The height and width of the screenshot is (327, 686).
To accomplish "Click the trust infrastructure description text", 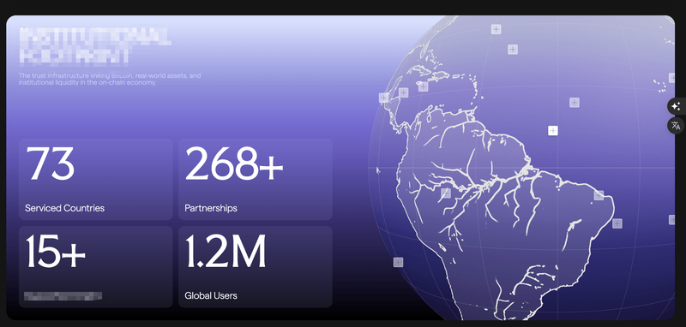I will [110, 79].
